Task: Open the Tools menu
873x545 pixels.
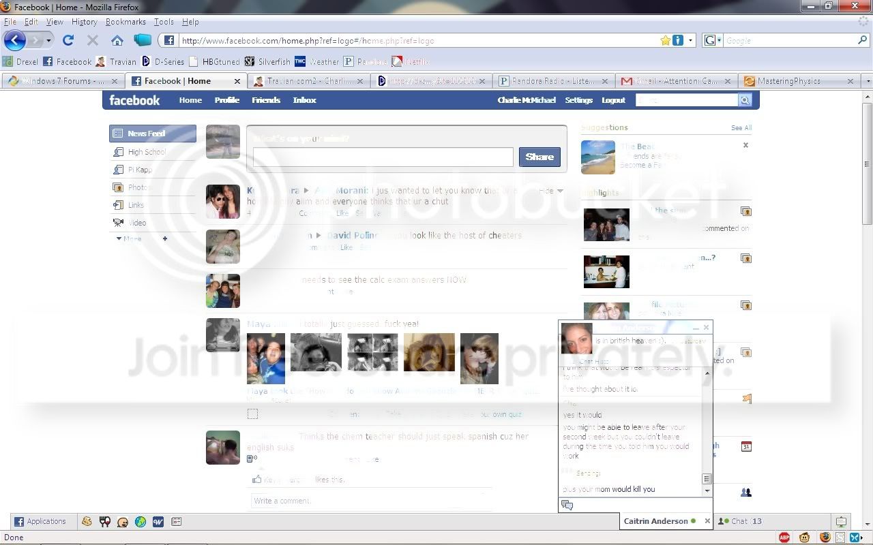Action: tap(164, 22)
